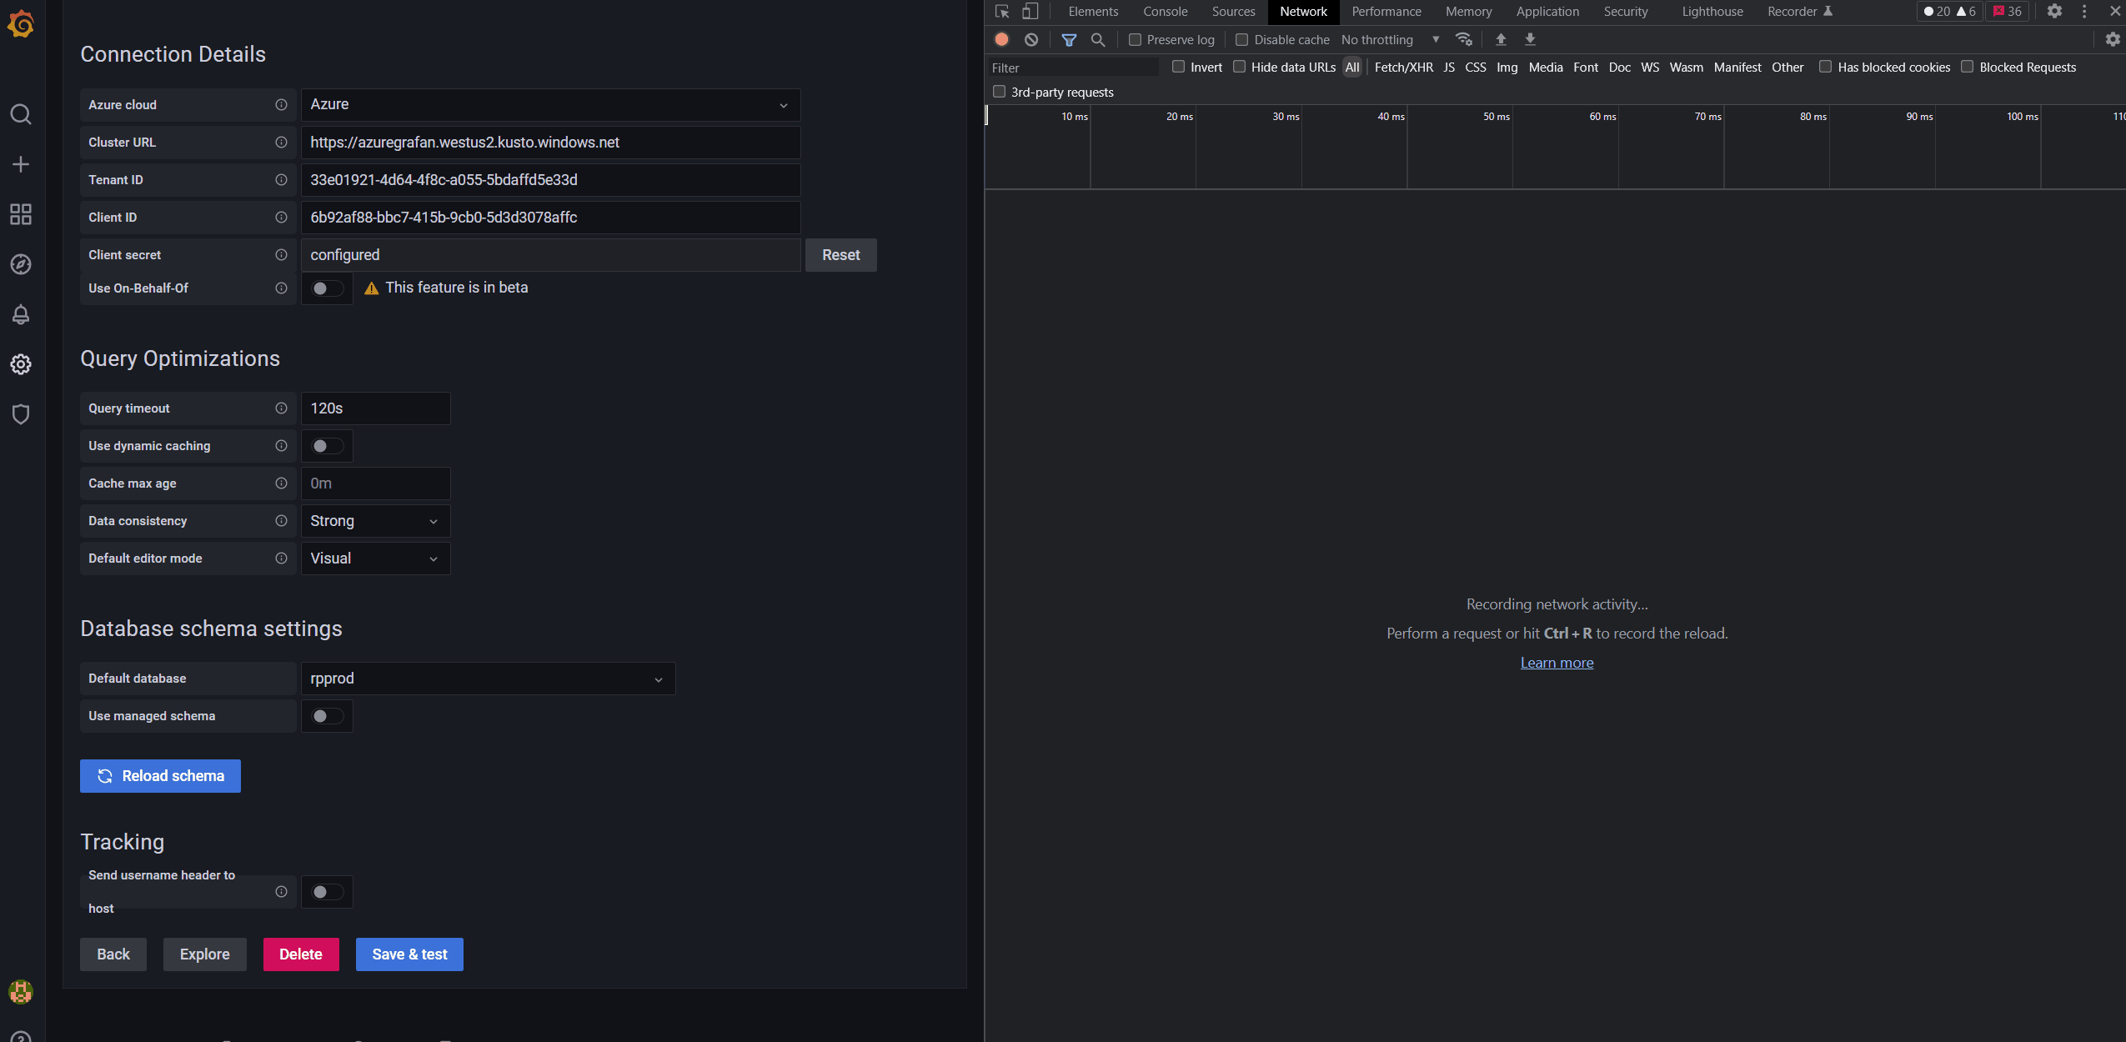Image resolution: width=2126 pixels, height=1042 pixels.
Task: Check Invert filter checkbox
Action: tap(1178, 67)
